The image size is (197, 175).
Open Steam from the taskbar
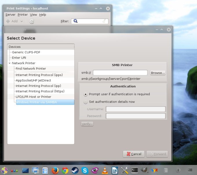coord(75,170)
